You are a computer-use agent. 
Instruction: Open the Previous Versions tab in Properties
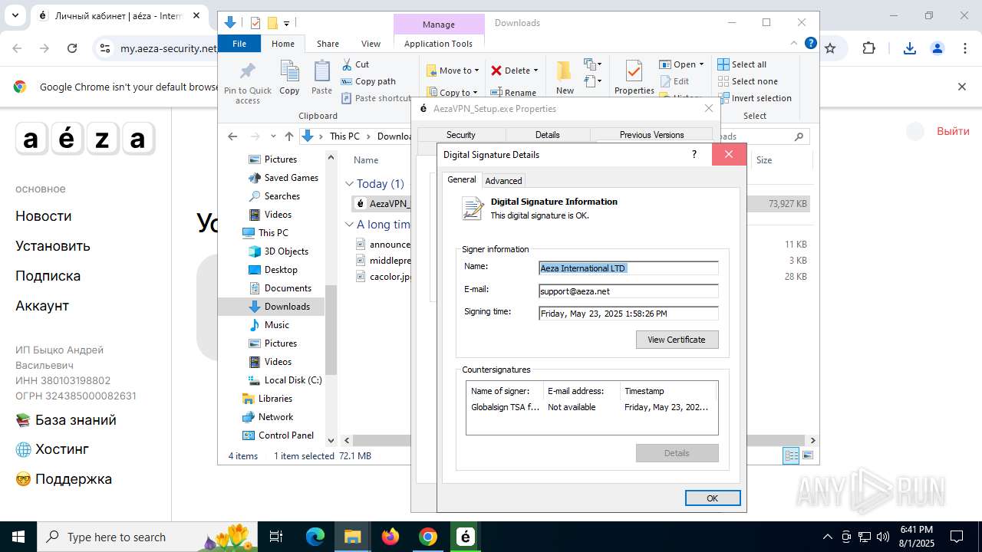tap(651, 135)
